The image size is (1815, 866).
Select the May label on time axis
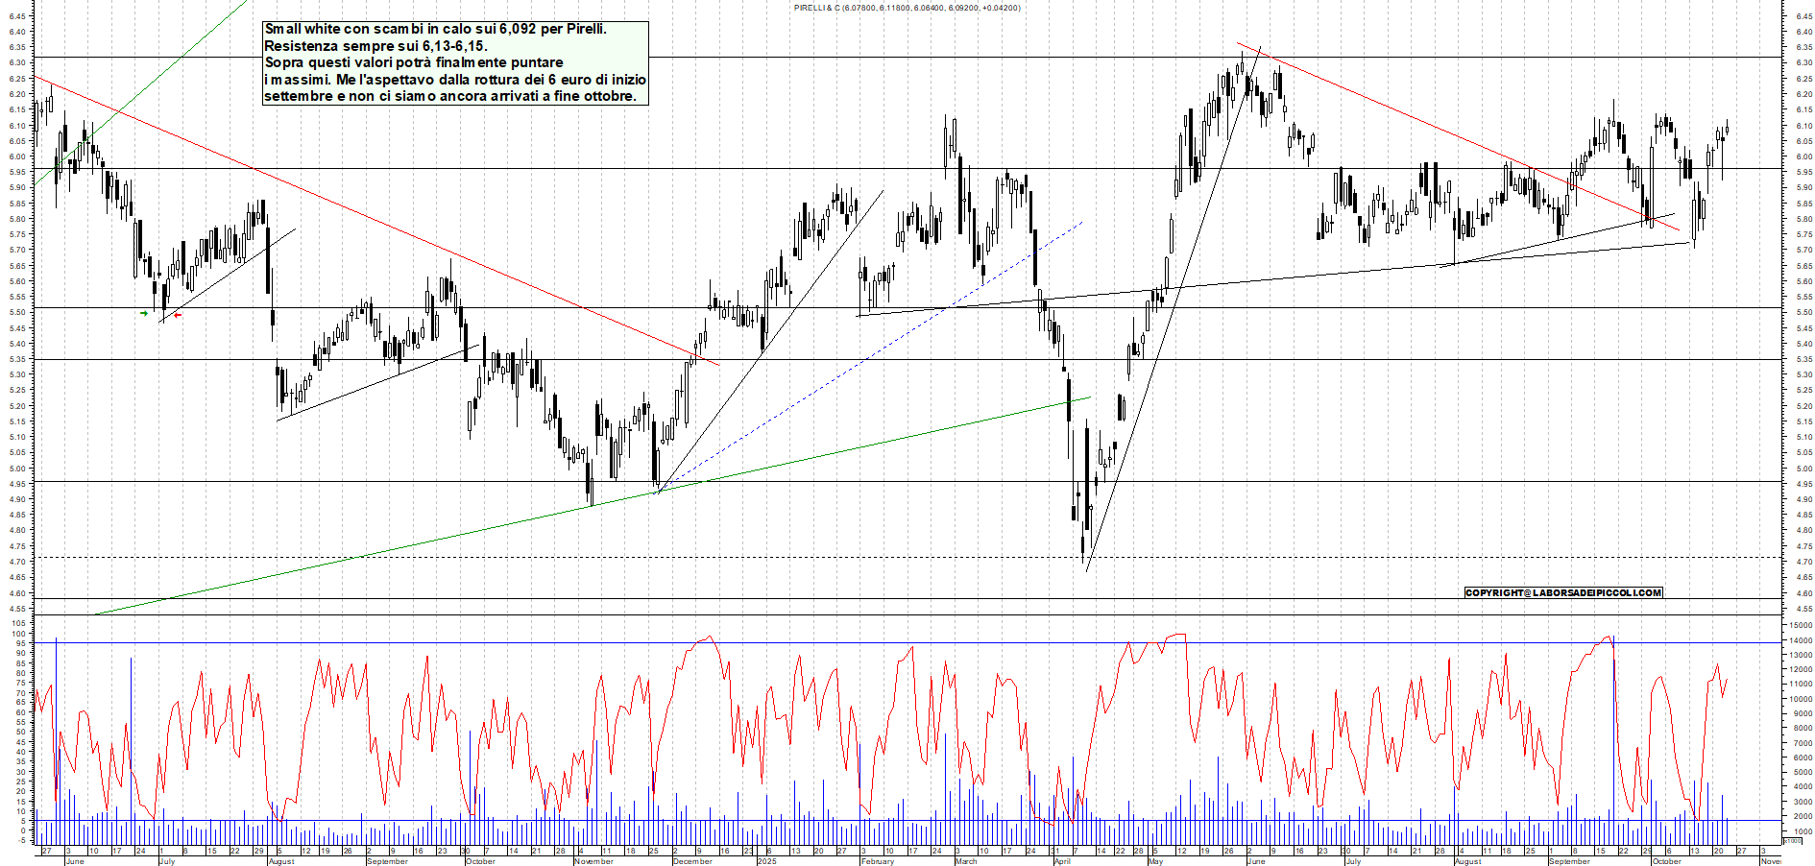point(1155,861)
